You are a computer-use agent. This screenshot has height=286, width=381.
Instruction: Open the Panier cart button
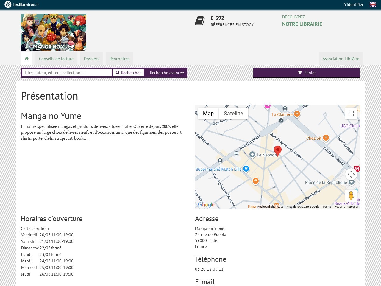click(x=306, y=73)
